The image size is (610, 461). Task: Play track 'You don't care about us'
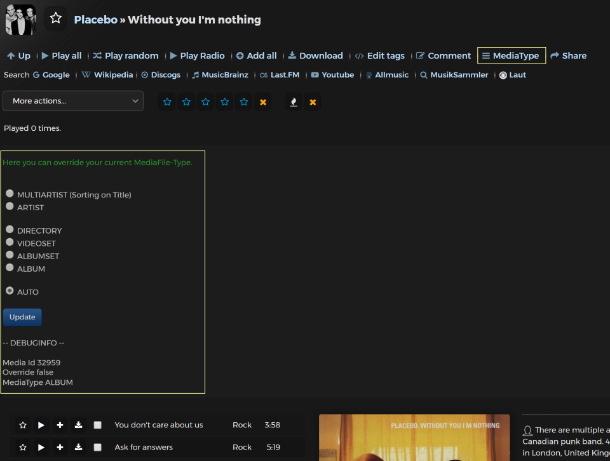point(41,425)
